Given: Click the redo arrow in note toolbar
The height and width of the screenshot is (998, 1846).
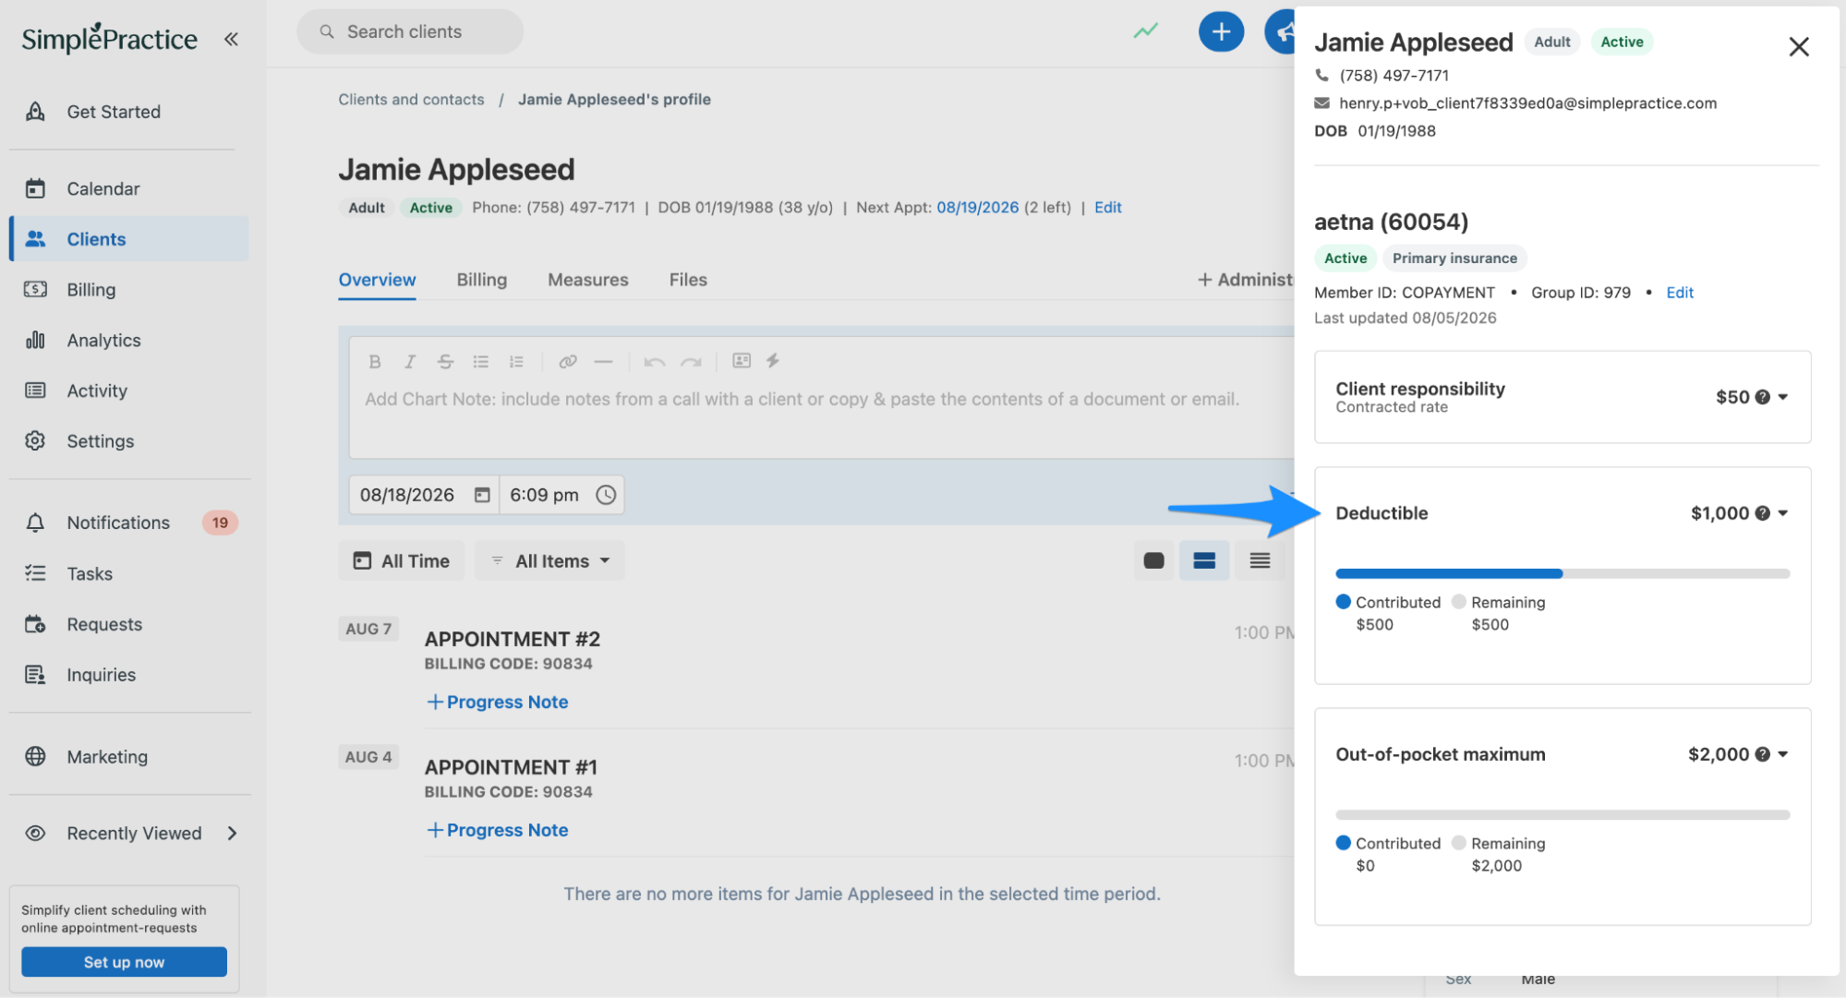Looking at the screenshot, I should tap(691, 361).
